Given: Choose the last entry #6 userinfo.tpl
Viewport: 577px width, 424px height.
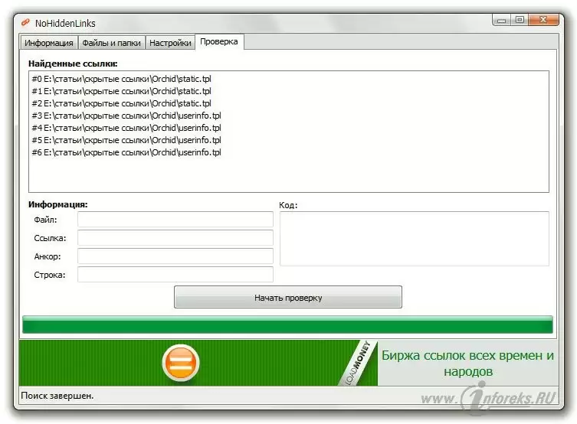Looking at the screenshot, I should (126, 152).
